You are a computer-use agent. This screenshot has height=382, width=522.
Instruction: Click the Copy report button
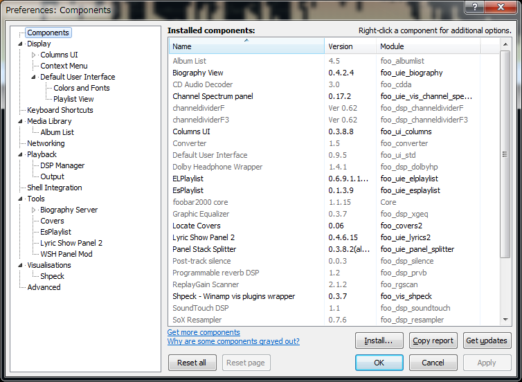(433, 340)
